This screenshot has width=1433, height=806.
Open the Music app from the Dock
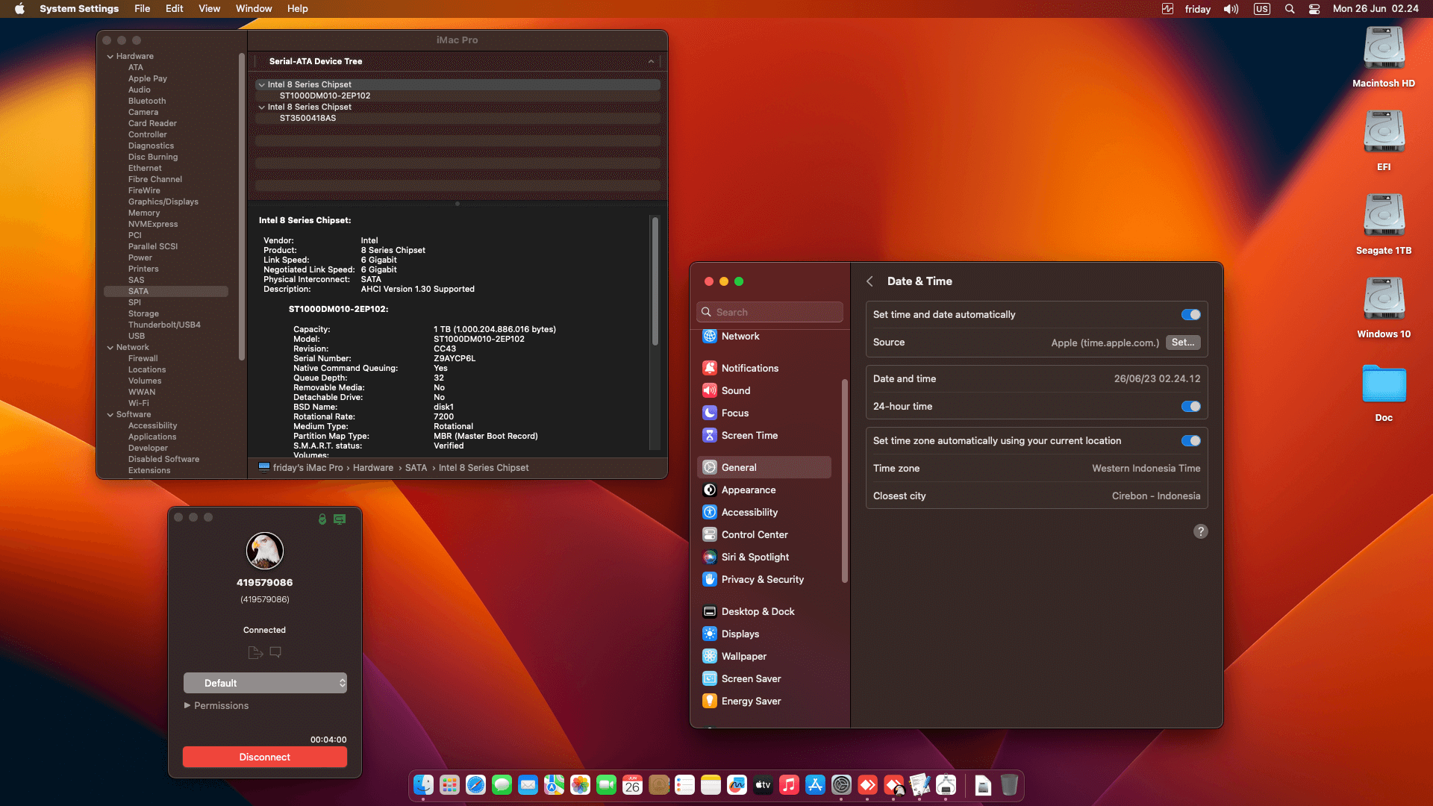[x=789, y=785]
